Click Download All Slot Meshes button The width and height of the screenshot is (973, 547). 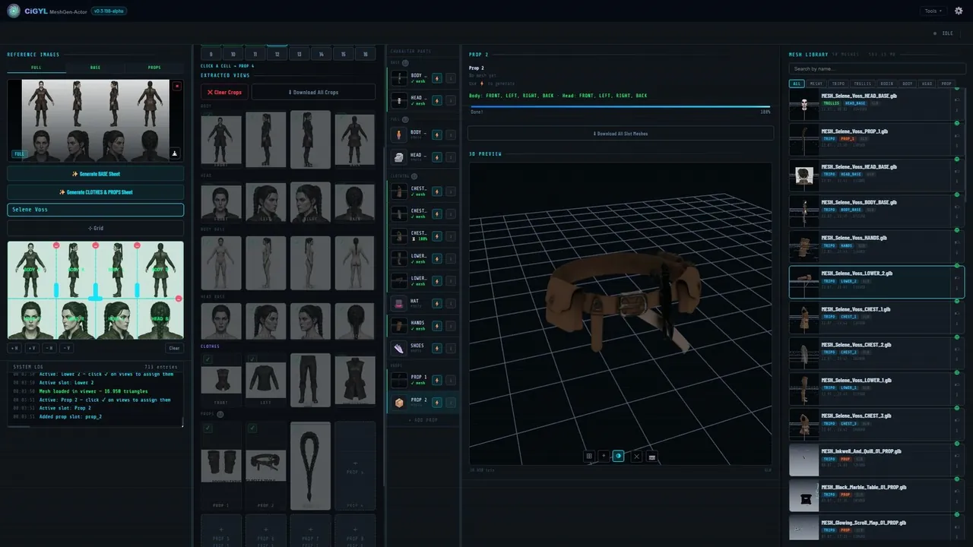620,133
